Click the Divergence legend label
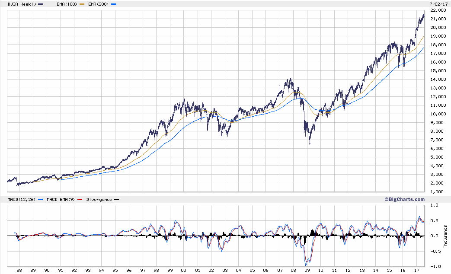The height and width of the screenshot is (274, 451). tap(99, 199)
